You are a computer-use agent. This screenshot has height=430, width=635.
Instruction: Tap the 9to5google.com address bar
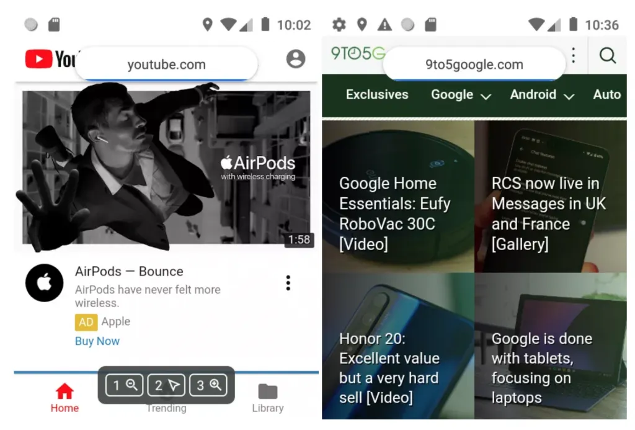click(x=474, y=65)
